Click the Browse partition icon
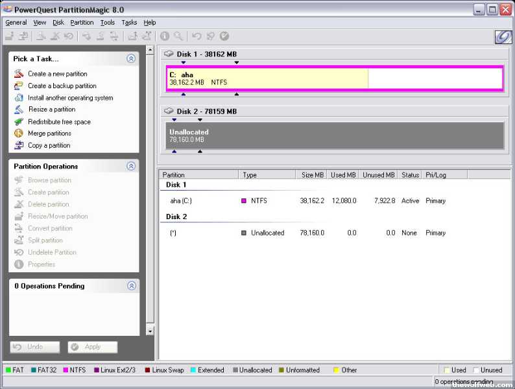This screenshot has height=389, width=515. tap(19, 180)
